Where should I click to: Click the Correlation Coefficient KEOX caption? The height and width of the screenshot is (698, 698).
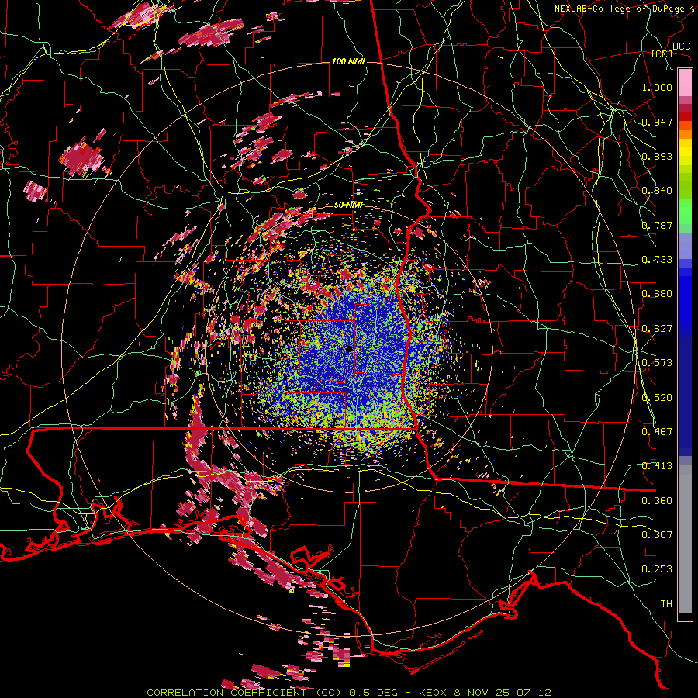[348, 693]
